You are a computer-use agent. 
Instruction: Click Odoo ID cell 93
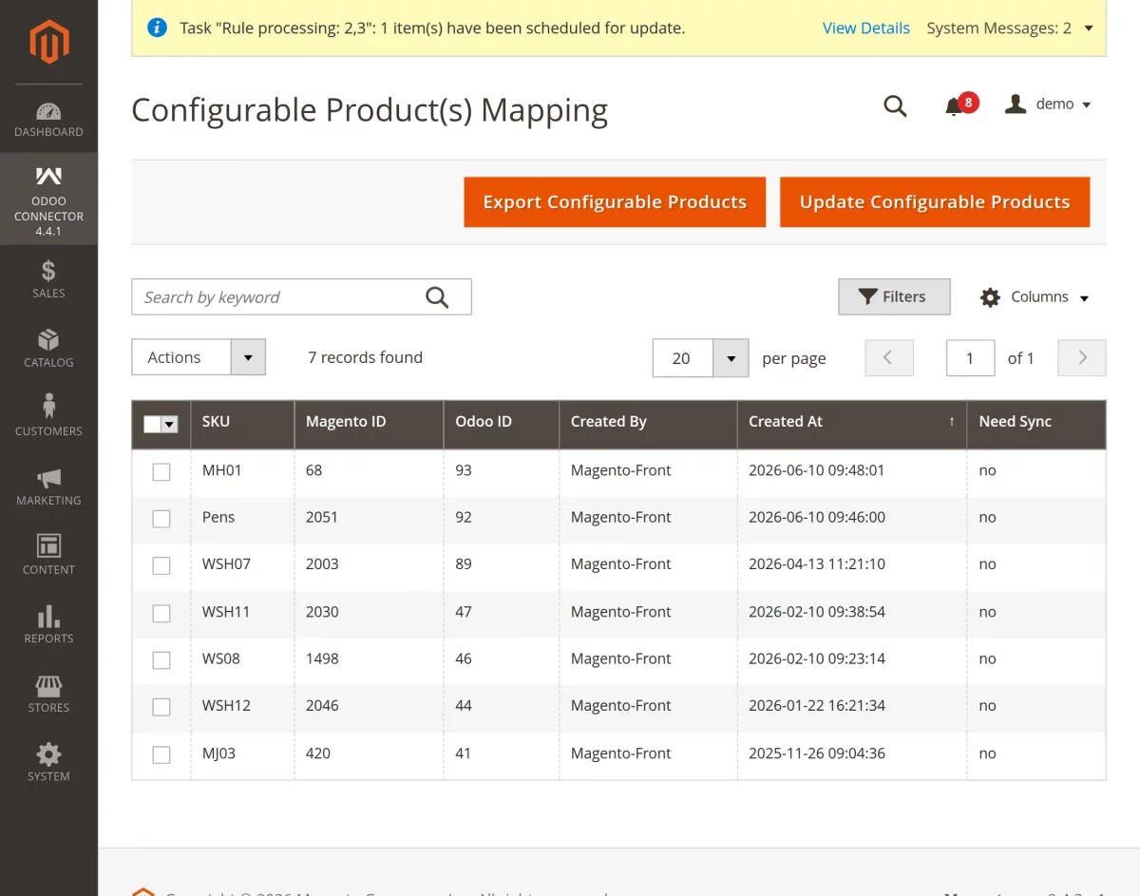(x=464, y=470)
